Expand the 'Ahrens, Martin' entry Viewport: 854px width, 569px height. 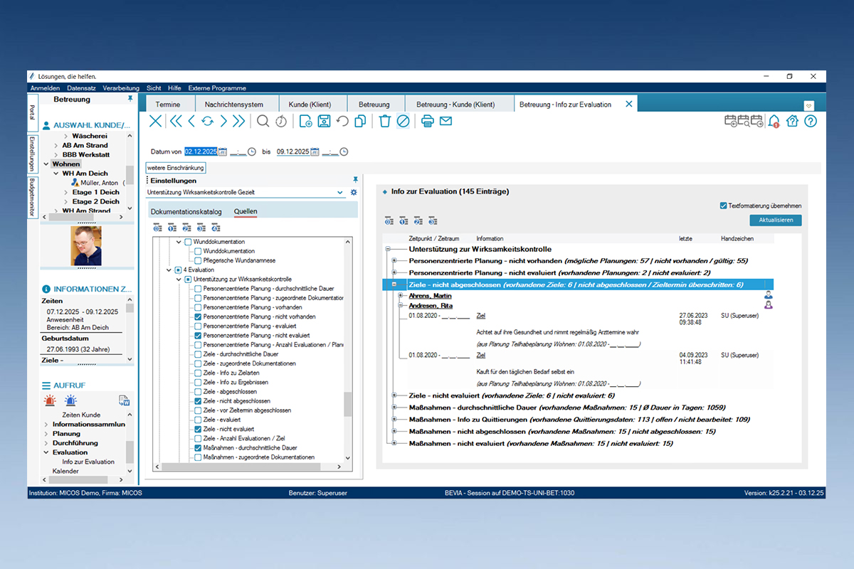click(401, 296)
